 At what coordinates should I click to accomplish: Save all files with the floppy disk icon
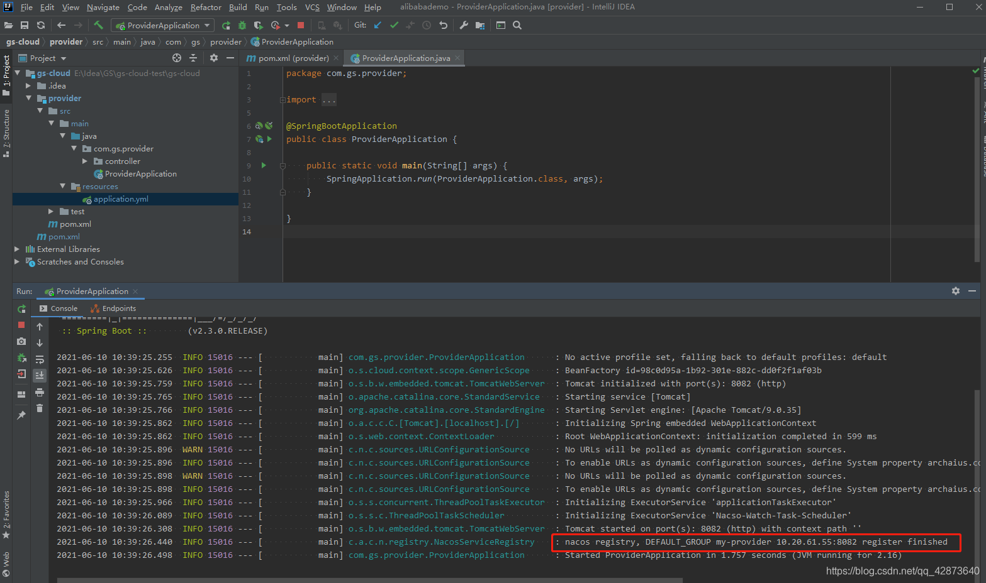25,25
